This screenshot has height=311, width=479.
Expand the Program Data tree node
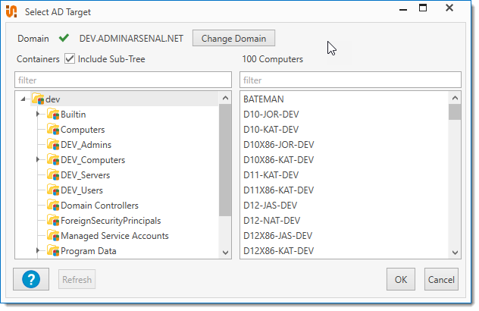38,251
